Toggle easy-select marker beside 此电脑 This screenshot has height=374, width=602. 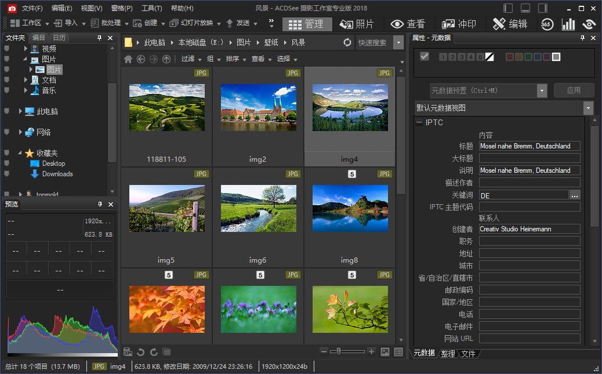(6, 111)
